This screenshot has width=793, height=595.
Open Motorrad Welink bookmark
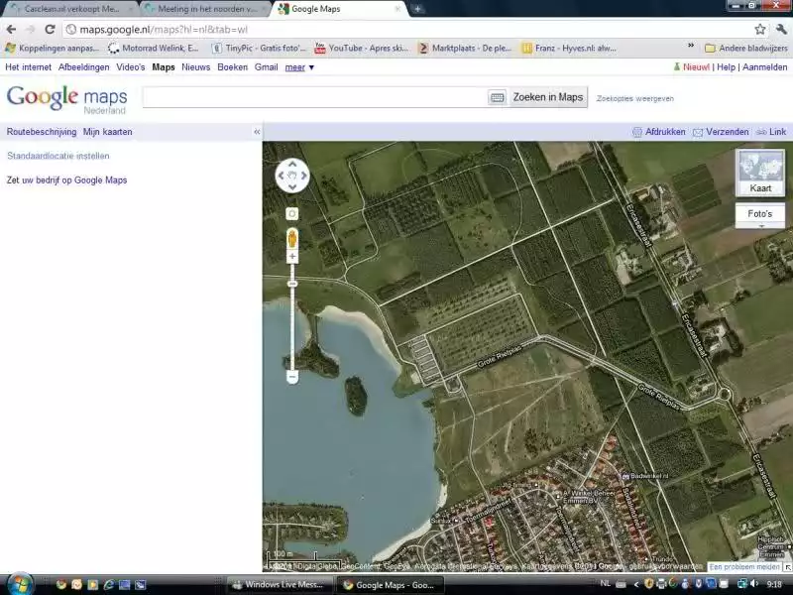(154, 48)
